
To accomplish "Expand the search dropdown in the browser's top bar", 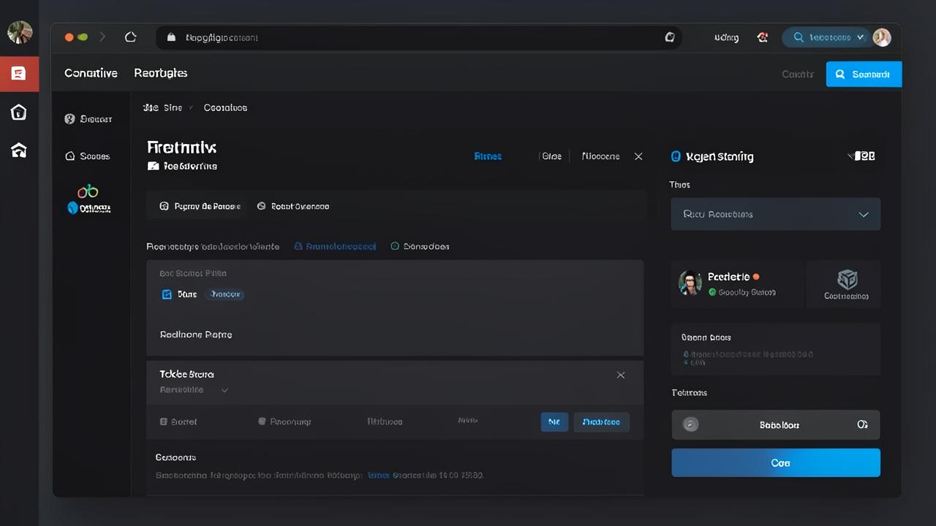I will coord(826,37).
